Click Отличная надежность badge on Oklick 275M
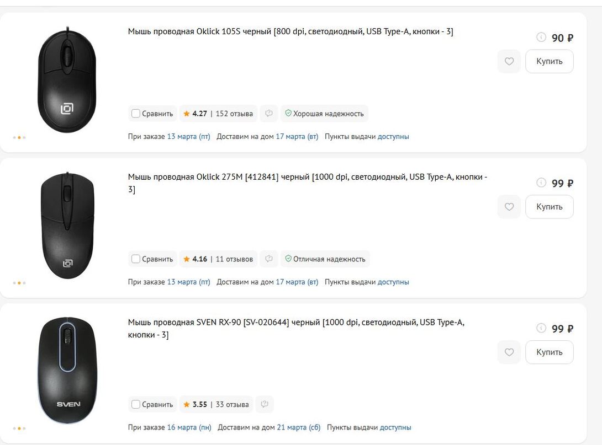 (x=325, y=259)
